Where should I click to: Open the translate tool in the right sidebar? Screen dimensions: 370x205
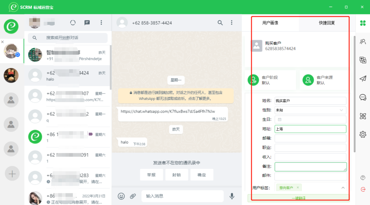[363, 60]
